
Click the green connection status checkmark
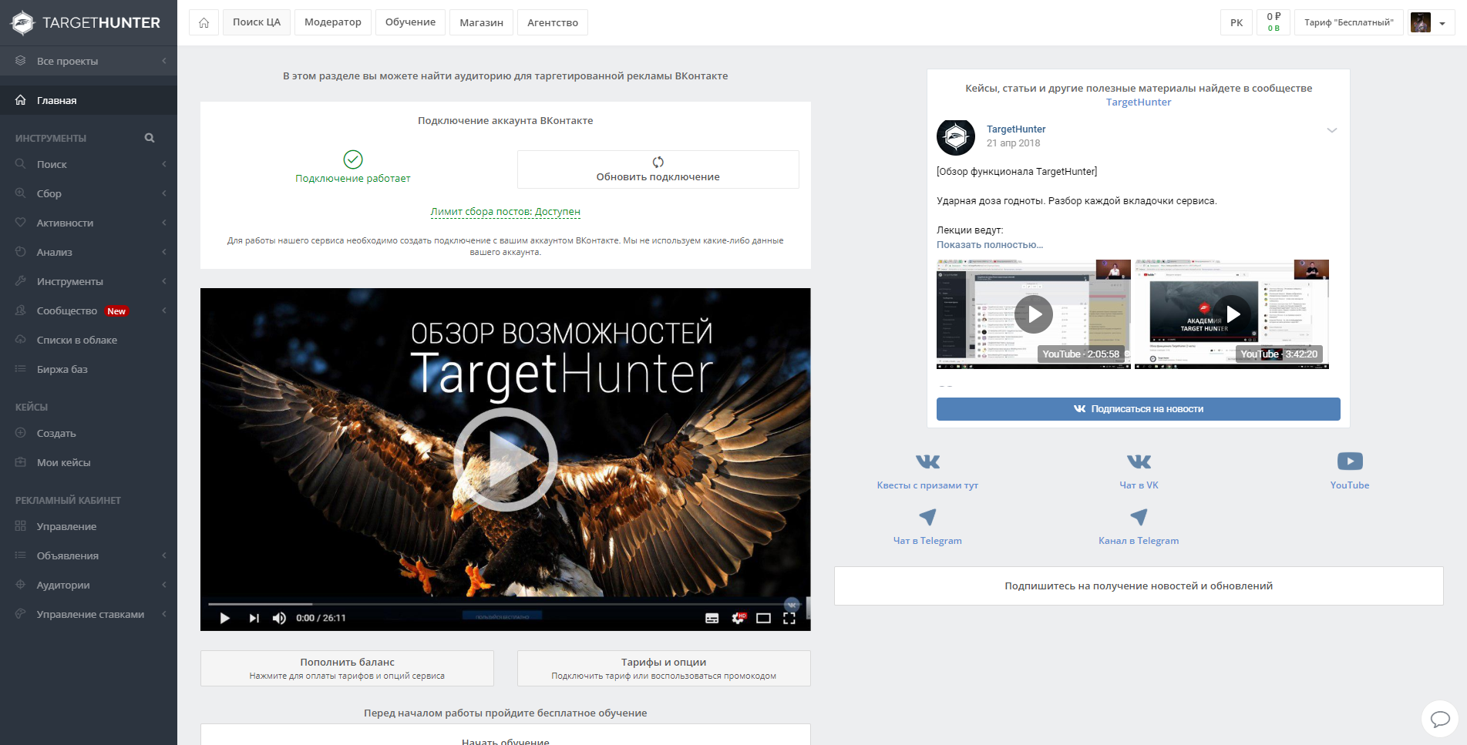(x=353, y=159)
